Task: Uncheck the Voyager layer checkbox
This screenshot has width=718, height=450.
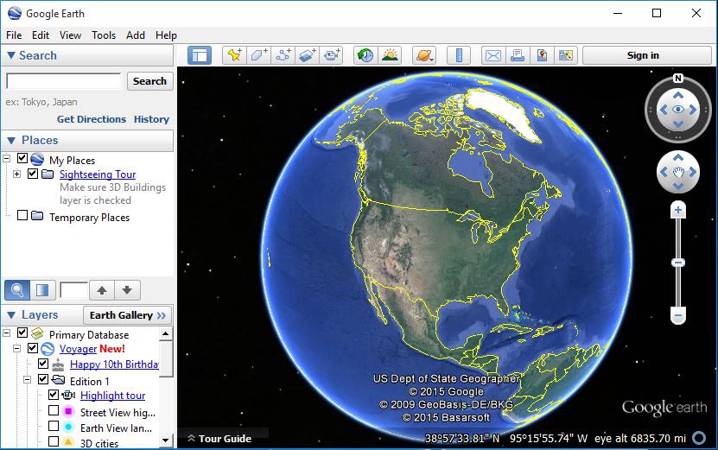Action: 33,348
